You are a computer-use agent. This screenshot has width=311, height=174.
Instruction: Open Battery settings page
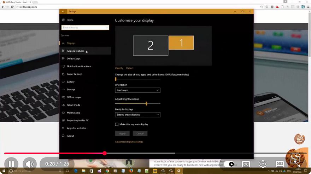tap(85, 82)
